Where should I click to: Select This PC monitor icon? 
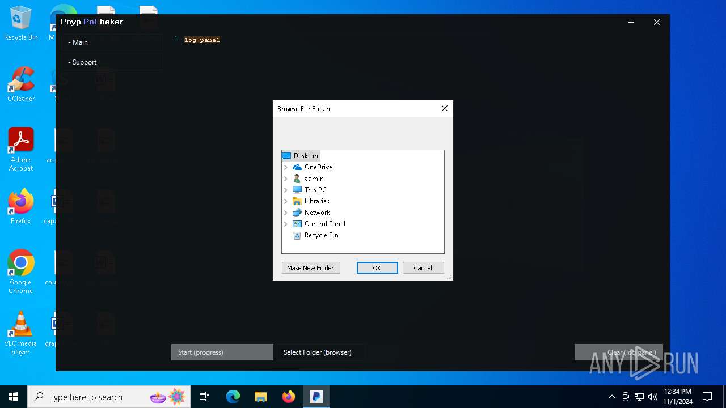pyautogui.click(x=297, y=190)
